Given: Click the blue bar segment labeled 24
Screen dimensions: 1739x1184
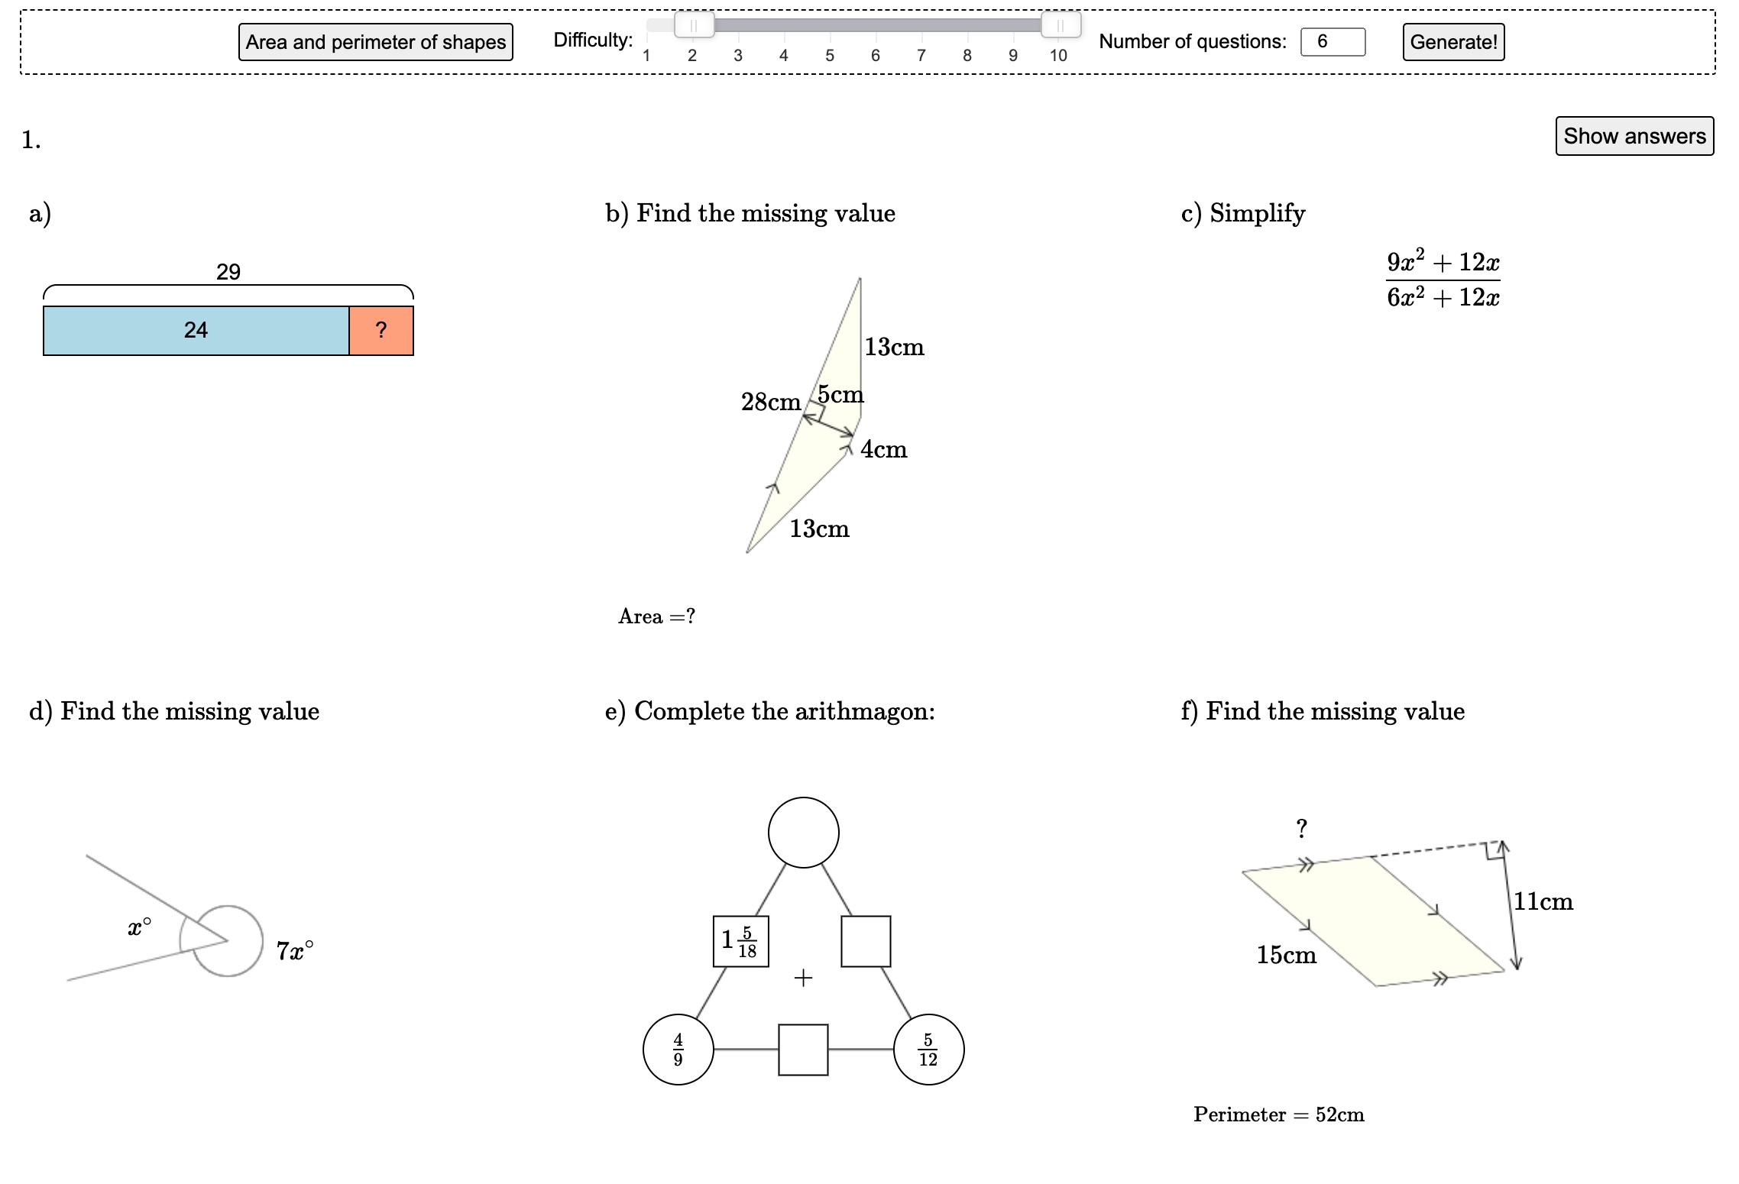Looking at the screenshot, I should [x=196, y=331].
